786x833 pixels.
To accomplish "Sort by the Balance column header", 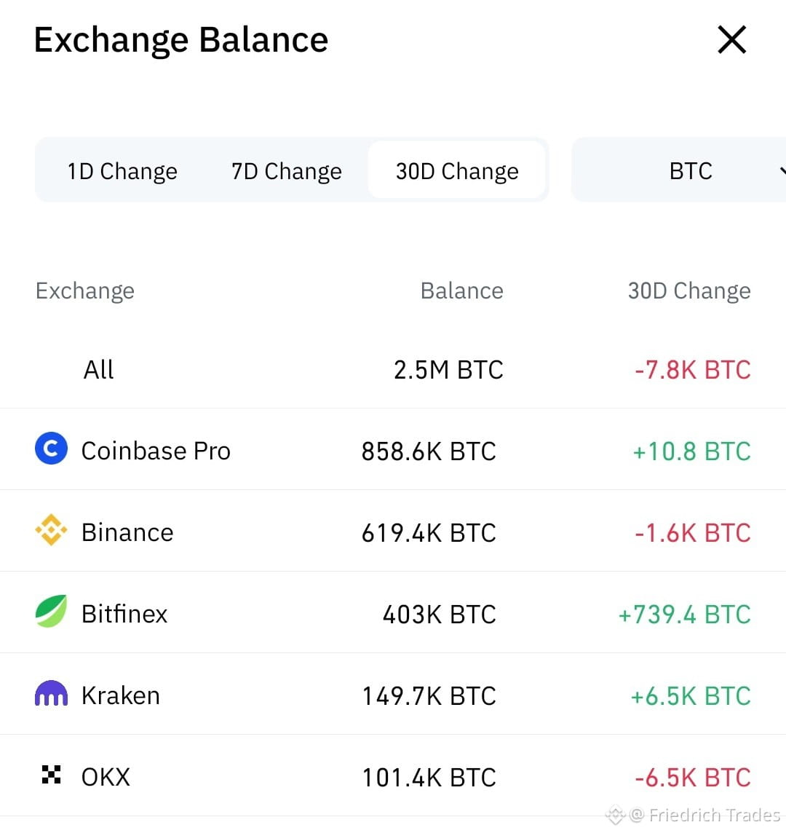I will 461,291.
